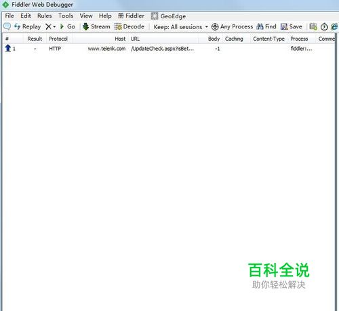Sort by the Content-Type column header
339x311 pixels.
coord(269,39)
